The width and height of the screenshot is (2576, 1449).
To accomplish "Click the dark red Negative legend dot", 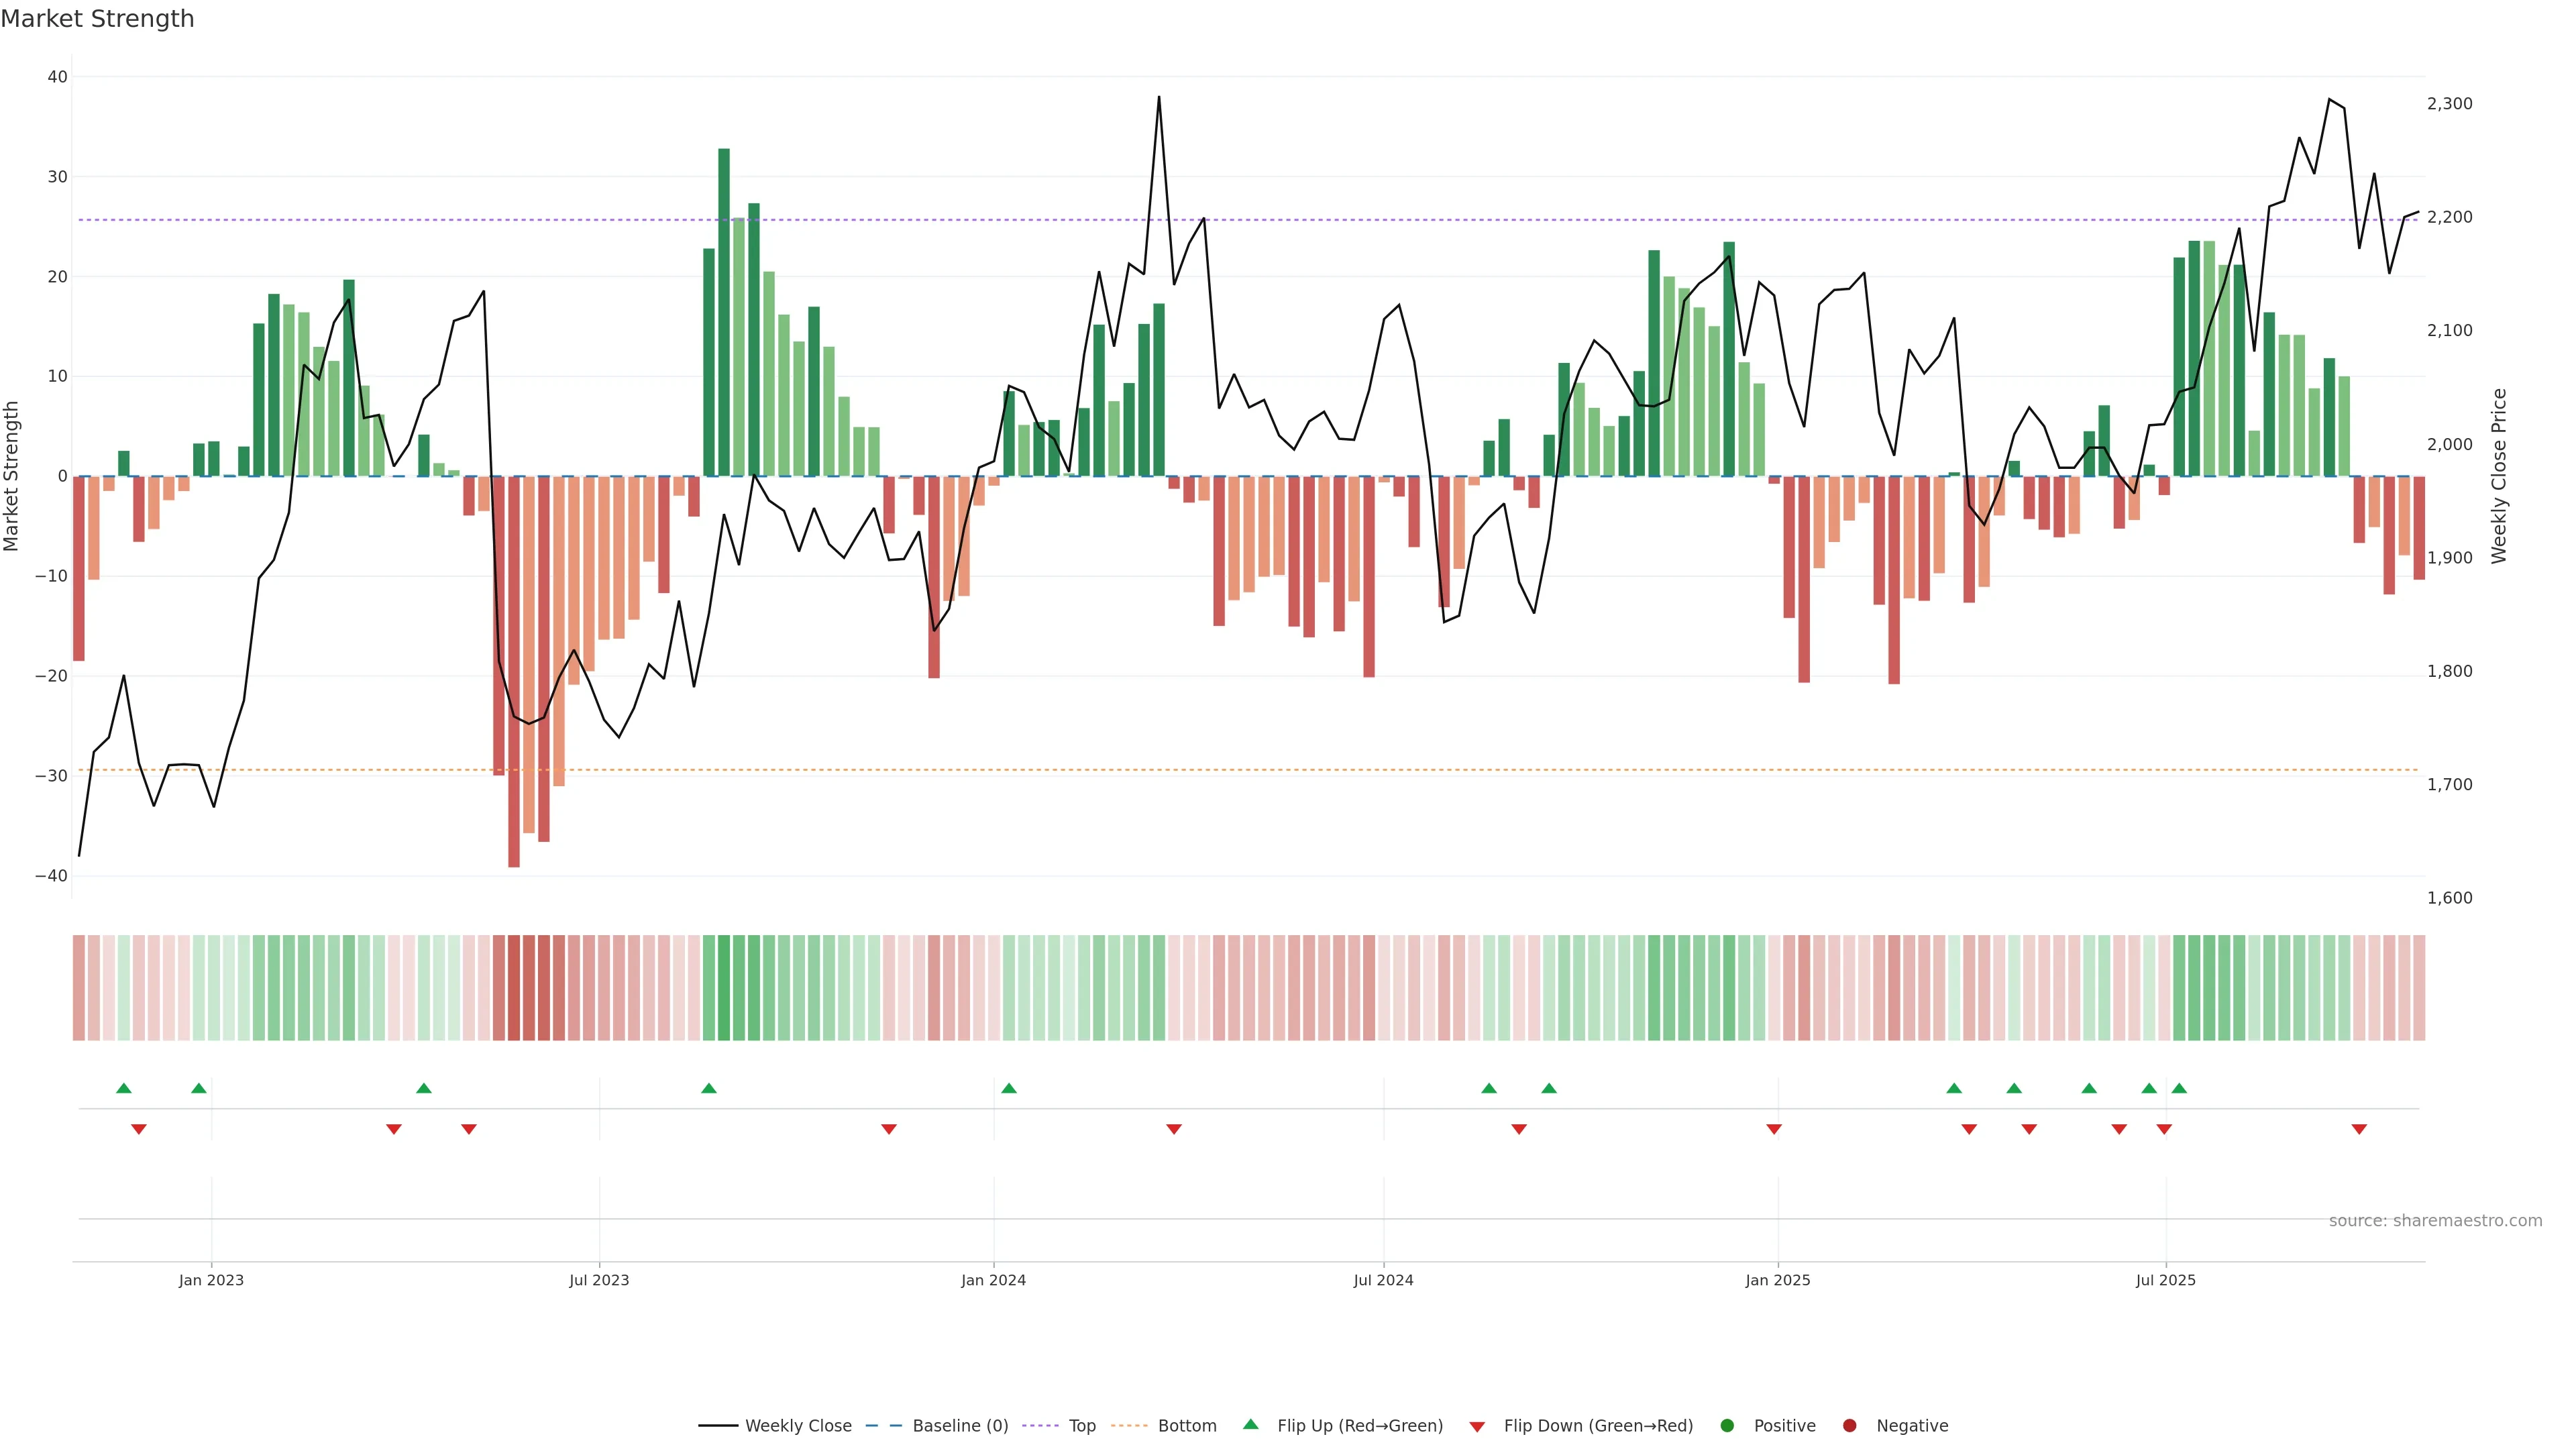I will 1849,1426.
